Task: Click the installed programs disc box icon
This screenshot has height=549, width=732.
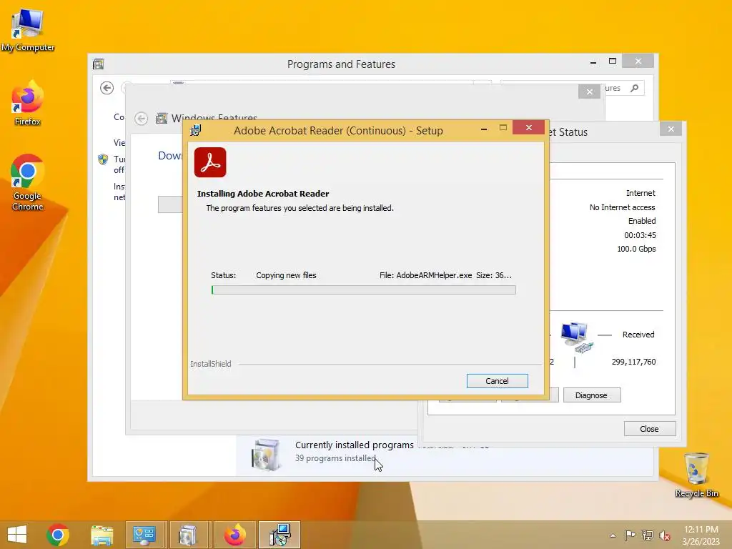Action: click(266, 455)
